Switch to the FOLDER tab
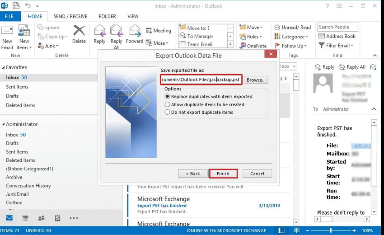This screenshot has width=384, height=235. [x=107, y=16]
